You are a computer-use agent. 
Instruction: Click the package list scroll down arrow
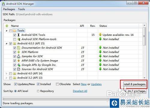[x=144, y=78]
